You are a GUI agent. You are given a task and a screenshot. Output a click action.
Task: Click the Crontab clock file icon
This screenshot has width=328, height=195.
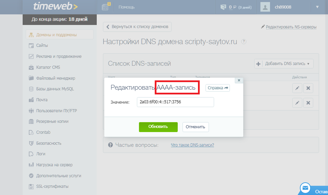(31, 132)
